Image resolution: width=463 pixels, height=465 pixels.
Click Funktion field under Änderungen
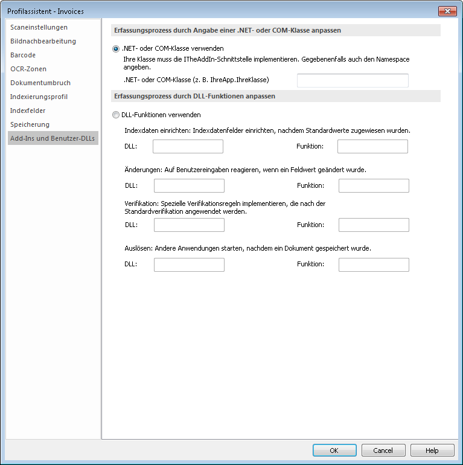[x=374, y=185]
